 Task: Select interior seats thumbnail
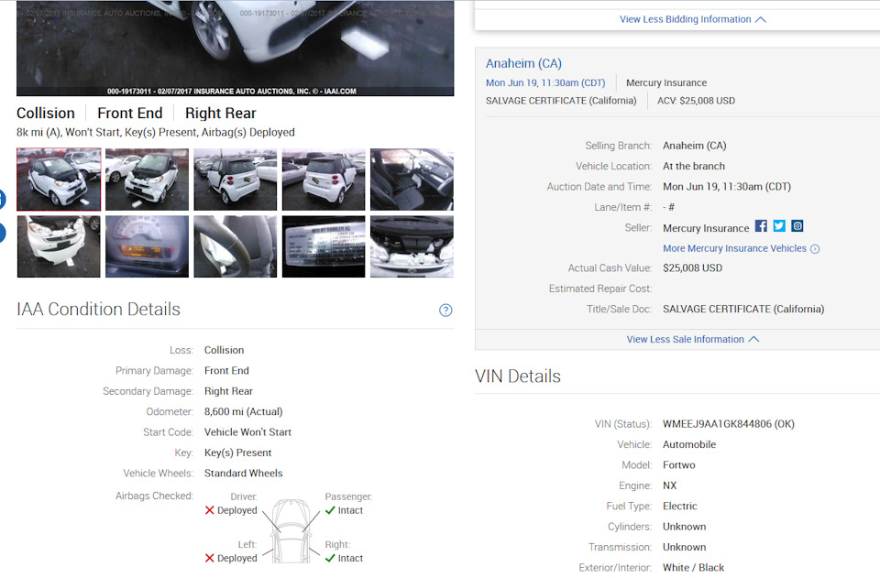(x=412, y=180)
